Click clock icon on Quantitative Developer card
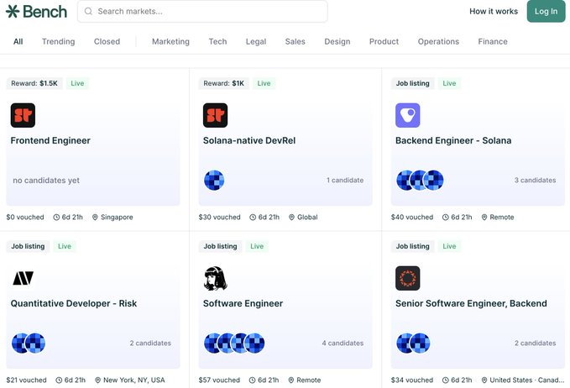 click(x=59, y=380)
